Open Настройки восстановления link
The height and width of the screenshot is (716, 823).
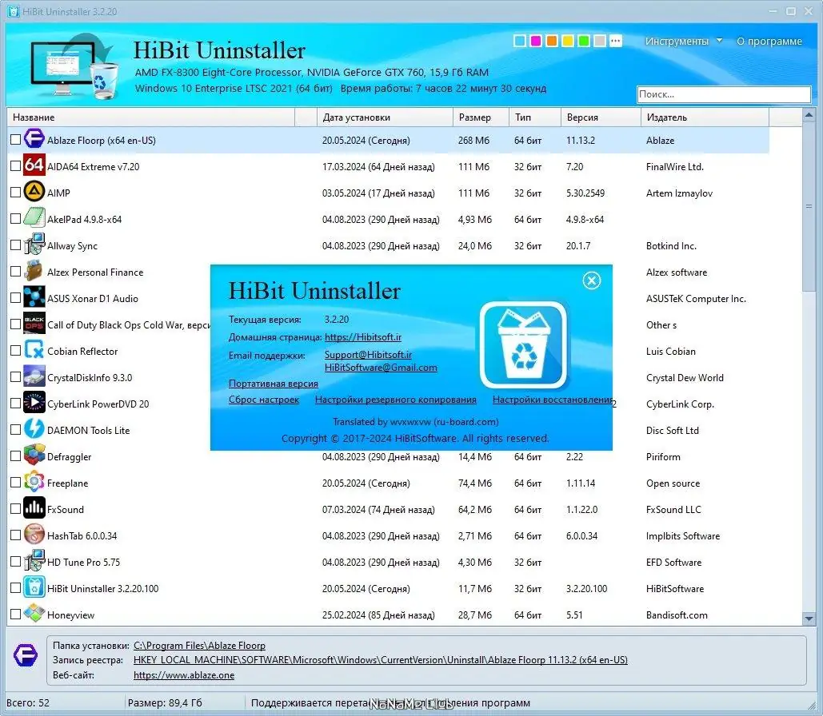[552, 400]
